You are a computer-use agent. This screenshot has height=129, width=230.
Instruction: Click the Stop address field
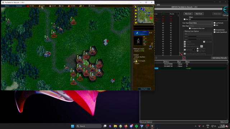click(200, 39)
